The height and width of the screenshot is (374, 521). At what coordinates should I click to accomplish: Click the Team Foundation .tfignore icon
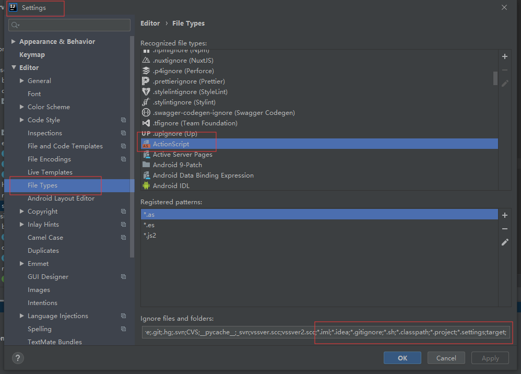point(146,123)
